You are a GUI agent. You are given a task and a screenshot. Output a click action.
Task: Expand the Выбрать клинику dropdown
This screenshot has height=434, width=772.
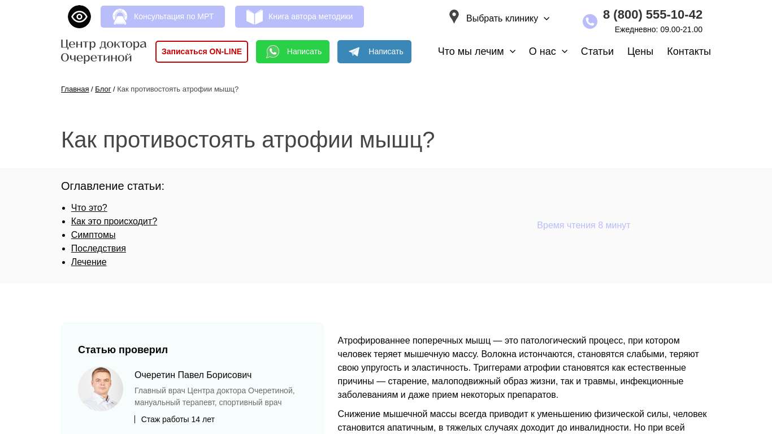point(508,19)
